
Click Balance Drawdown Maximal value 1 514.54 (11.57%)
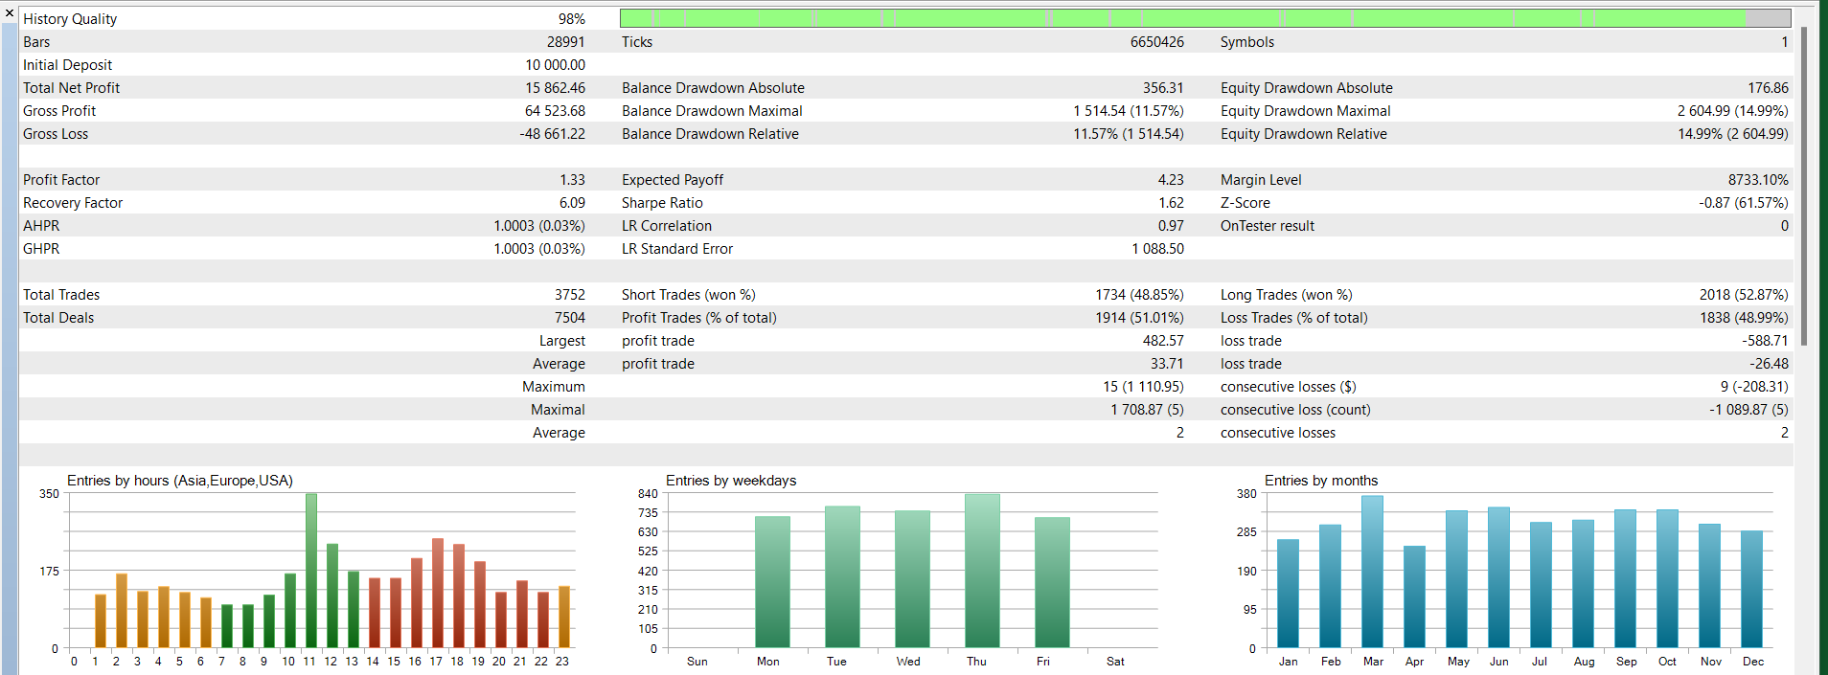point(1129,111)
